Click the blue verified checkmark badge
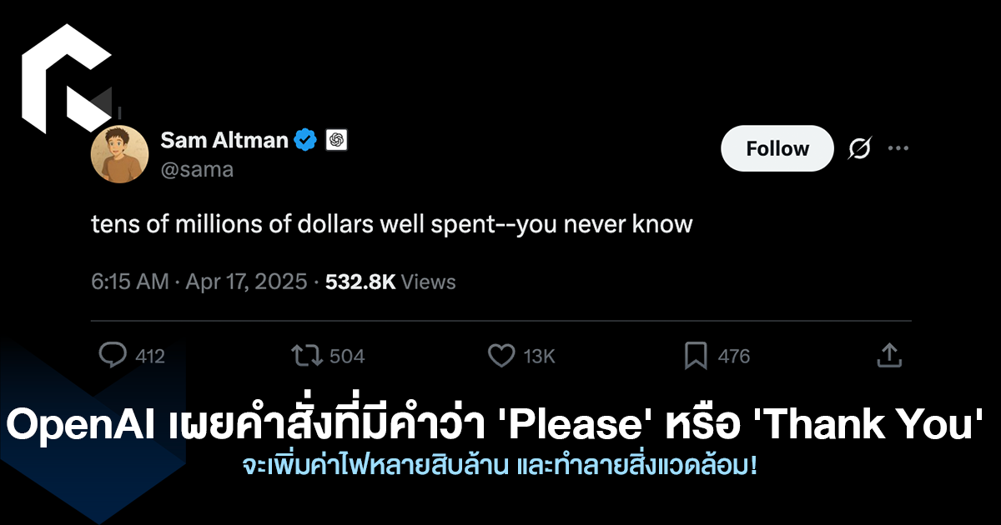The width and height of the screenshot is (1001, 525). [x=305, y=140]
